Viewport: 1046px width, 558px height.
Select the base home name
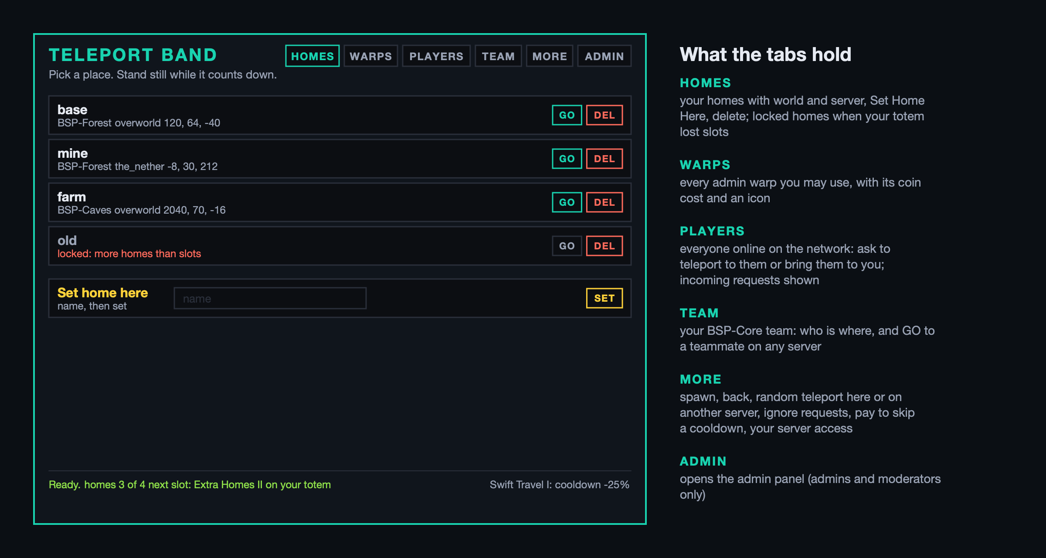click(x=72, y=109)
